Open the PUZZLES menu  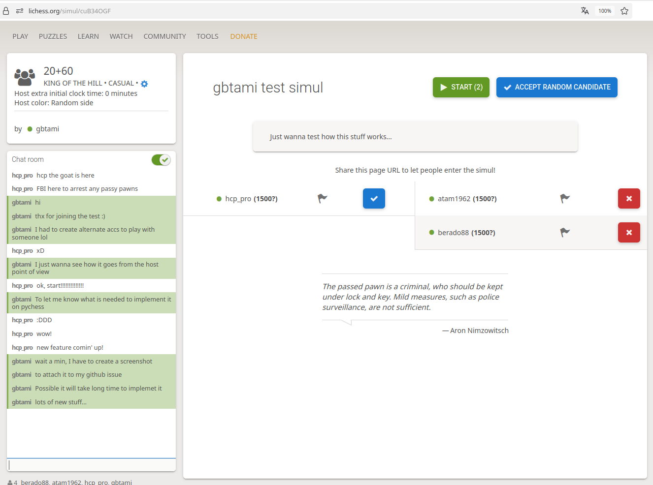53,36
